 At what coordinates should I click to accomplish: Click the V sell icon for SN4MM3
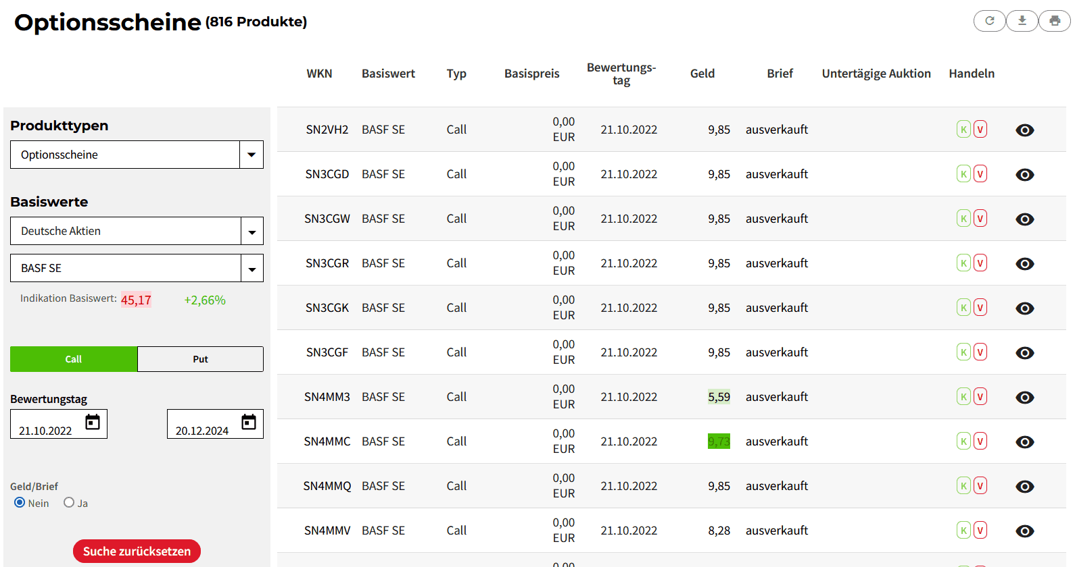click(980, 396)
